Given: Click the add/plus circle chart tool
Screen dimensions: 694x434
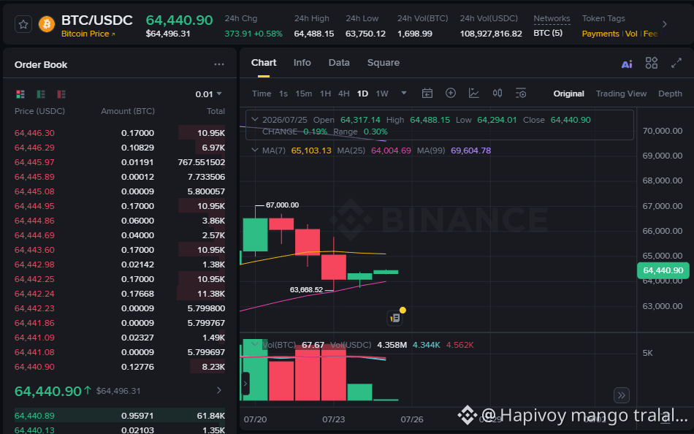Looking at the screenshot, I should [x=451, y=93].
